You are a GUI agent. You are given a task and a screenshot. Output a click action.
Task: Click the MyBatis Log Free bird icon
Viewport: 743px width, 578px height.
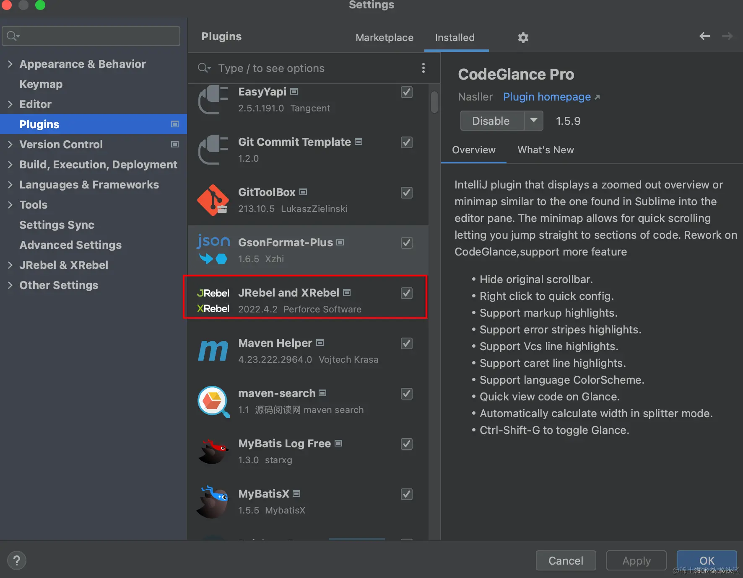point(213,452)
